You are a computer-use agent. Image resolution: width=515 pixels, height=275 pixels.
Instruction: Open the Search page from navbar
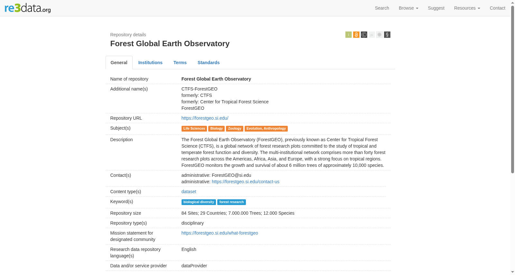[x=382, y=8]
